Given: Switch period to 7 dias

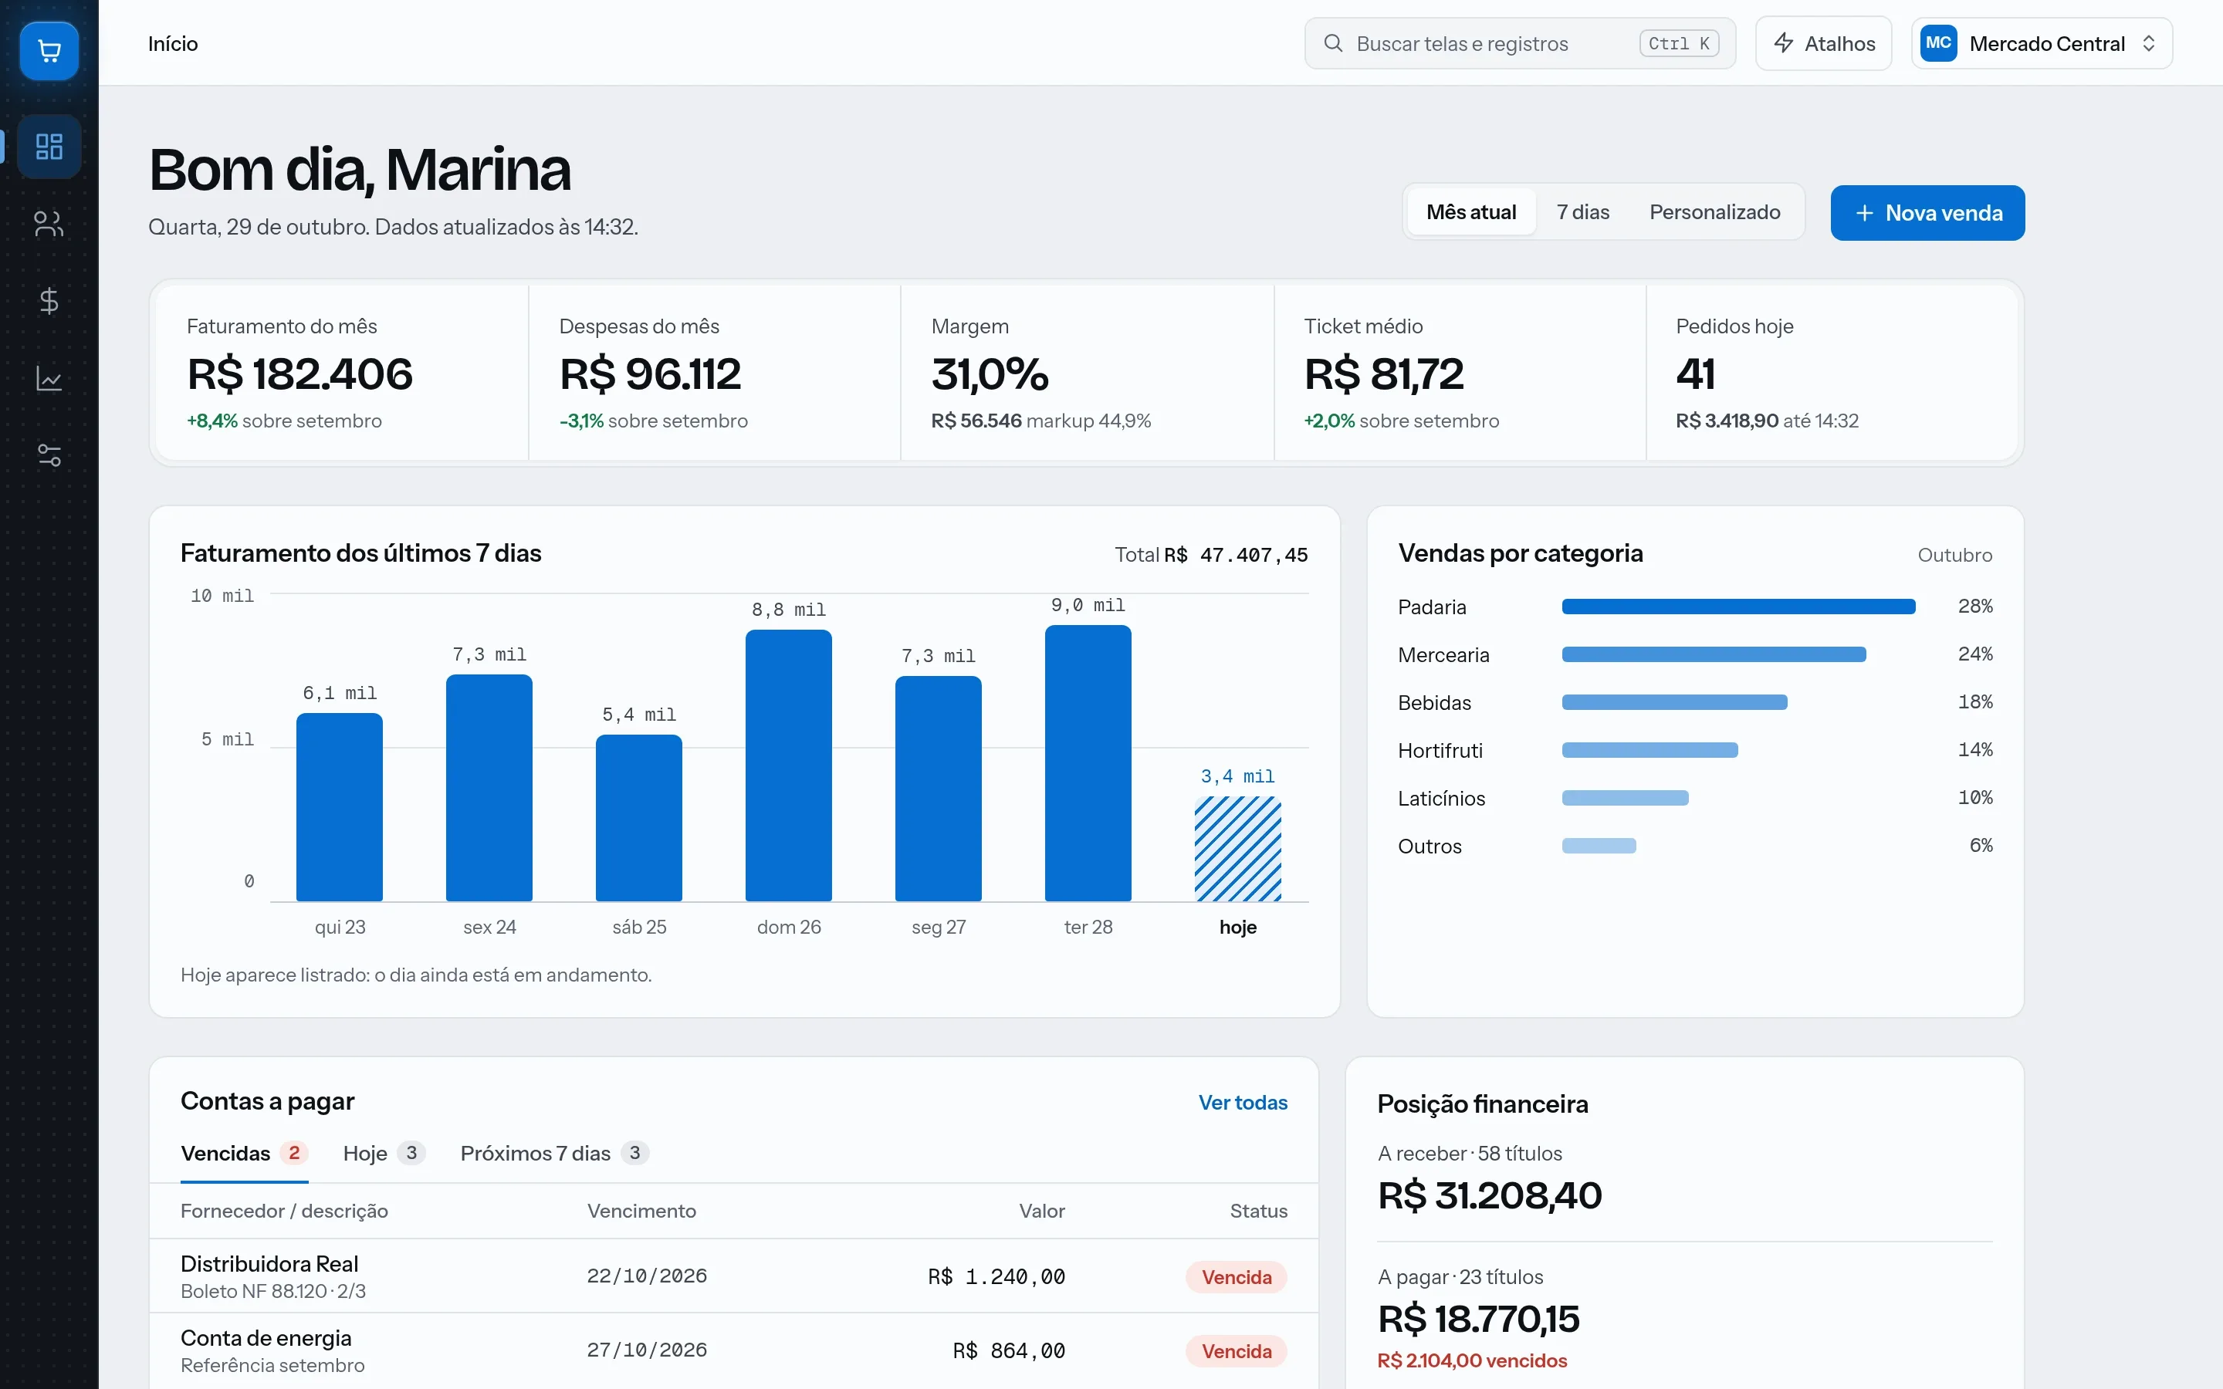Looking at the screenshot, I should (x=1582, y=212).
